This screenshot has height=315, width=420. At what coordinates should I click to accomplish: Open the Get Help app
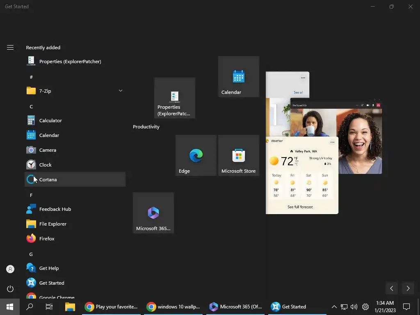pyautogui.click(x=75, y=268)
